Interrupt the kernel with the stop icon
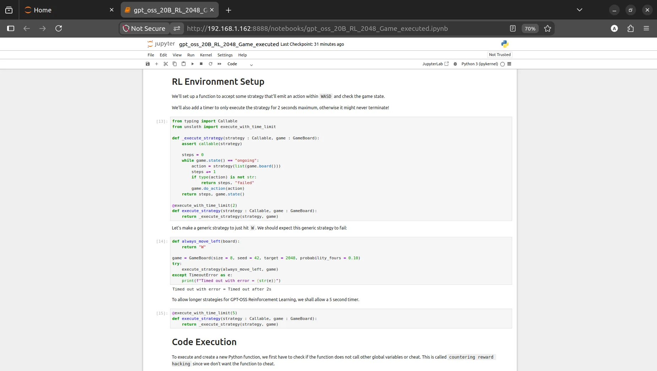This screenshot has height=371, width=657. (201, 64)
